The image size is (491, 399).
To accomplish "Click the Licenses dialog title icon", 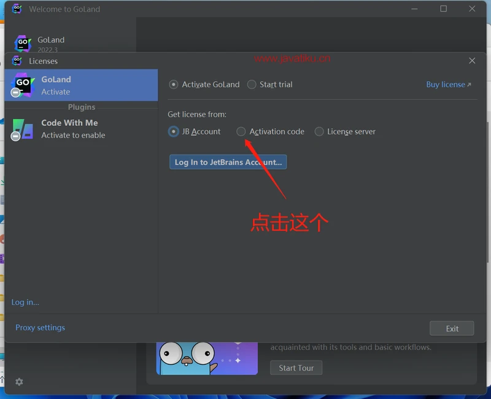I will coord(17,61).
